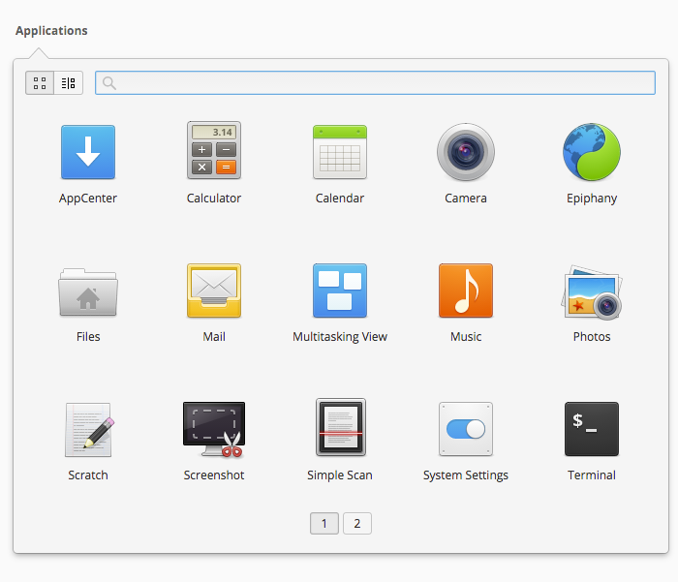Click the magnifier icon in search box
The image size is (678, 582).
pyautogui.click(x=109, y=83)
